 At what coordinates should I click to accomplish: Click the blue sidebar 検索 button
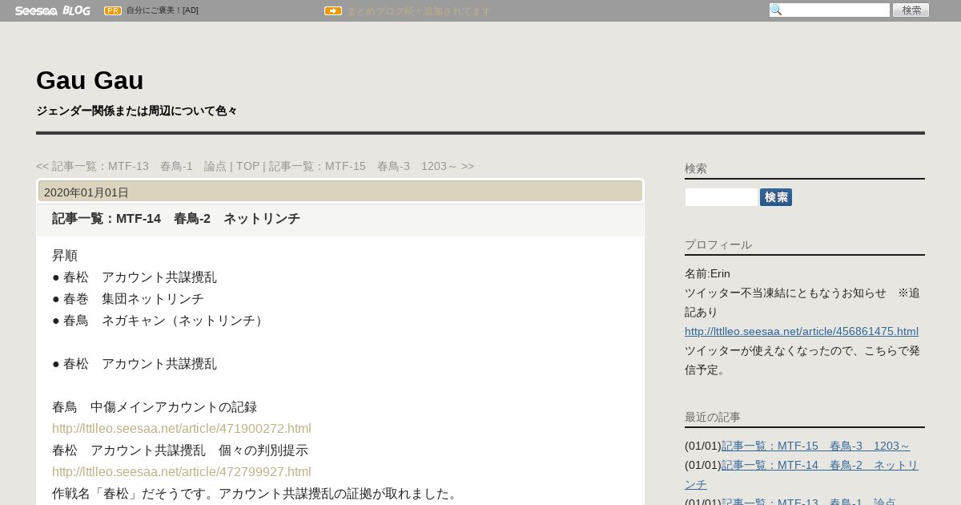(x=776, y=197)
